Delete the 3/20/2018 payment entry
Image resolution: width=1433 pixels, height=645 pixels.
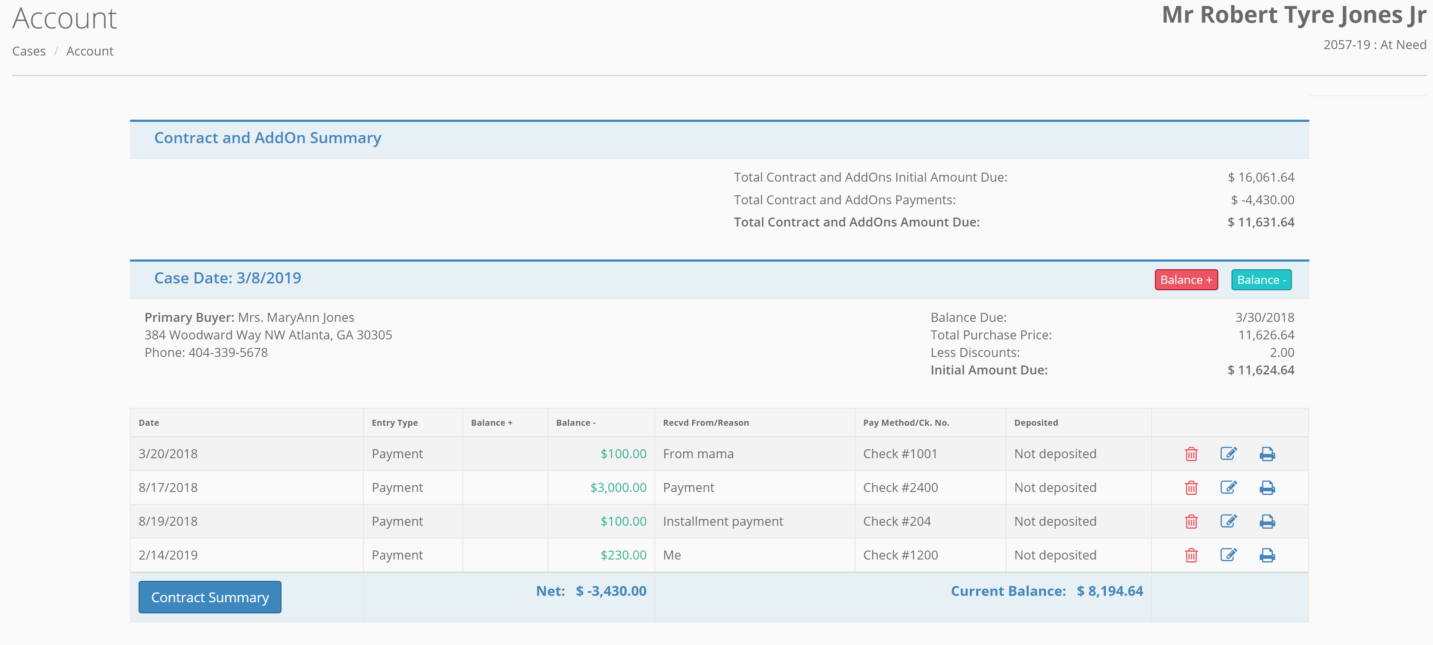1190,454
